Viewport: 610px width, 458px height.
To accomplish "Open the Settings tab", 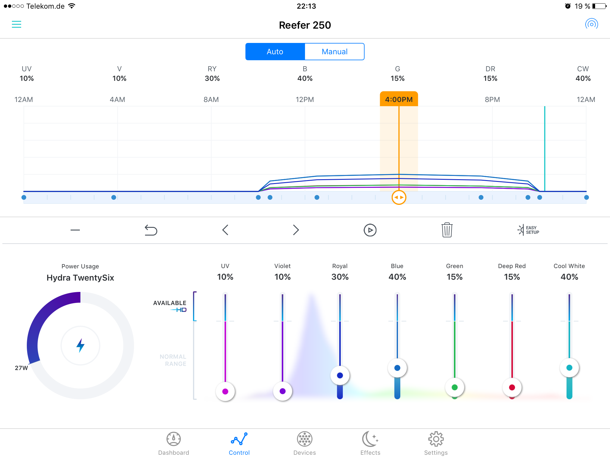I will [x=436, y=443].
